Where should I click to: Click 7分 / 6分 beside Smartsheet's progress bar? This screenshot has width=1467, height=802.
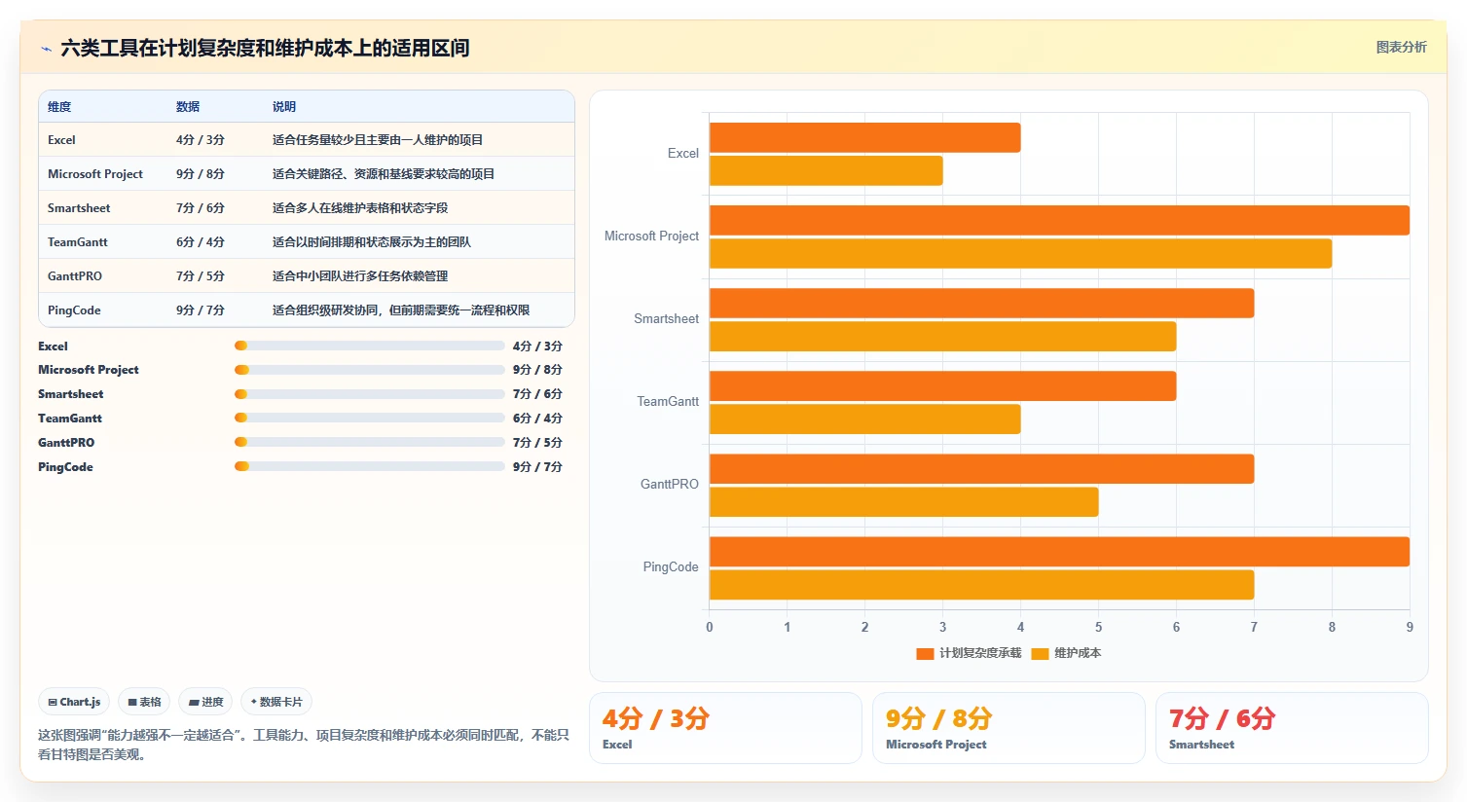point(537,394)
